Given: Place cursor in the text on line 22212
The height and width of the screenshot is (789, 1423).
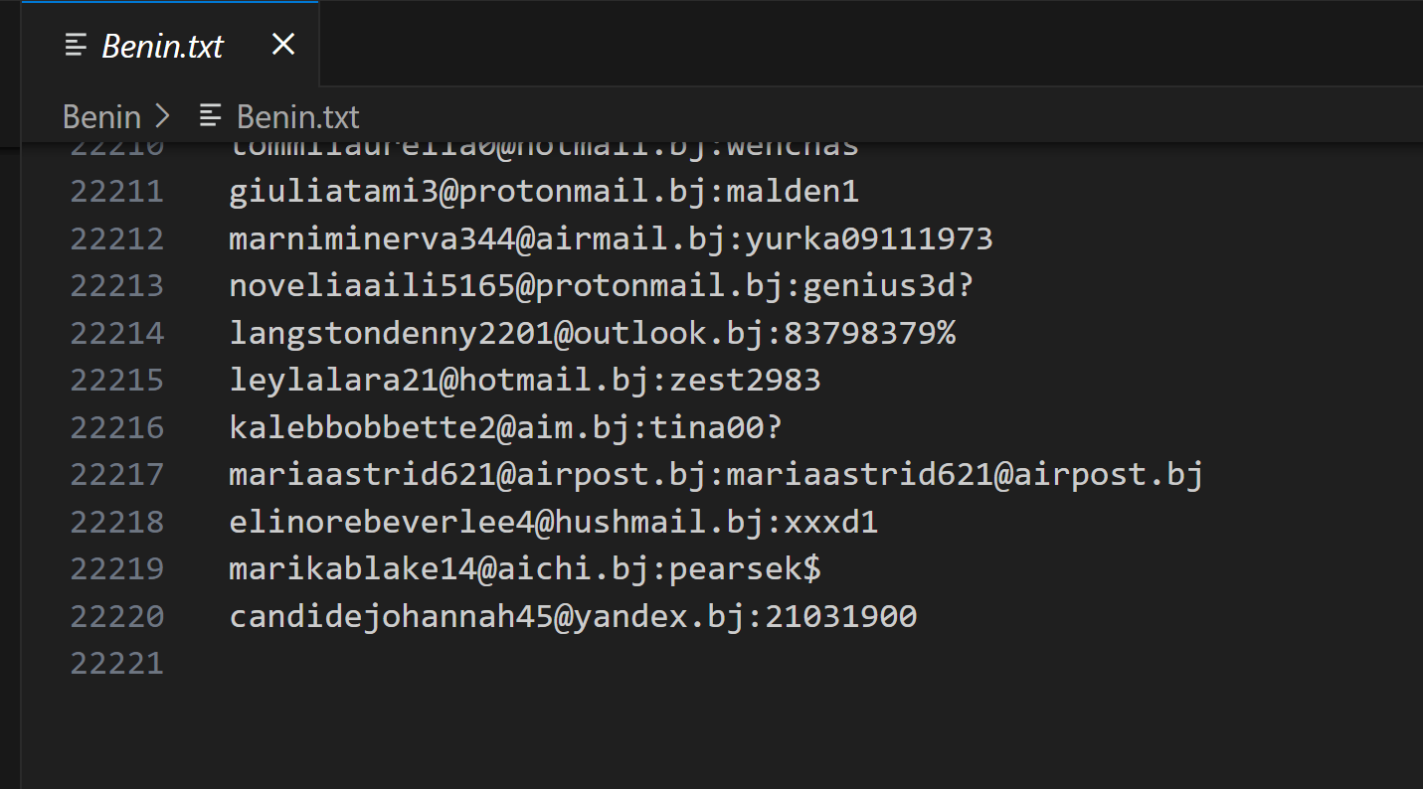Looking at the screenshot, I should click(x=610, y=238).
